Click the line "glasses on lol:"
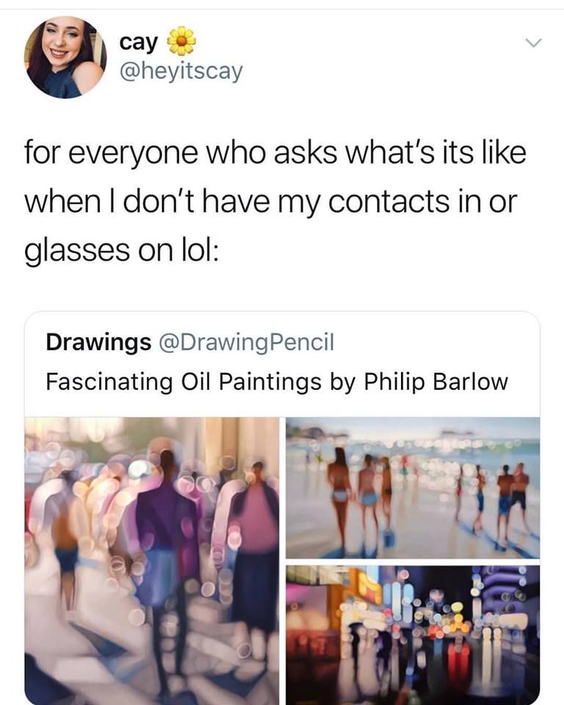The height and width of the screenshot is (705, 564). [x=121, y=250]
